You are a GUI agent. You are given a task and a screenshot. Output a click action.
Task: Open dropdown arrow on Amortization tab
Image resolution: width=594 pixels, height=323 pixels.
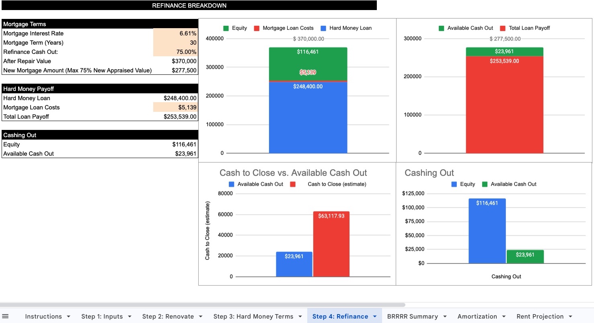tap(504, 317)
